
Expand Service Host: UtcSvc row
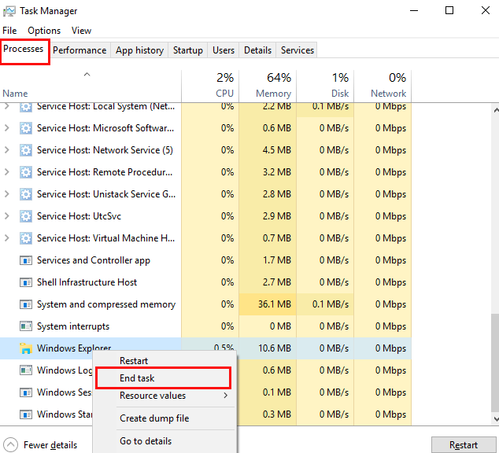(6, 215)
